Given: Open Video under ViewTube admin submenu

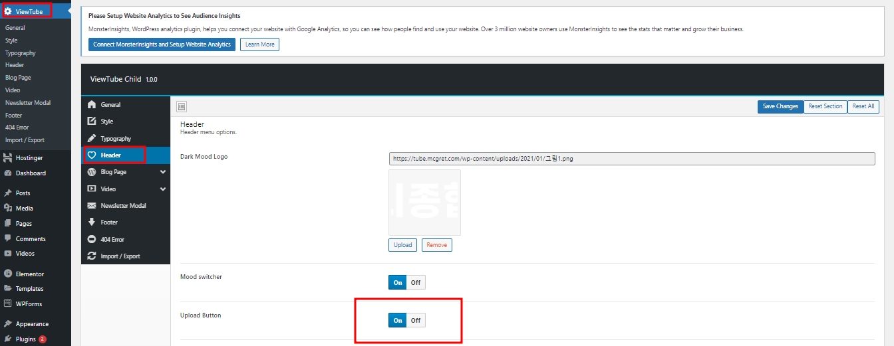Looking at the screenshot, I should pyautogui.click(x=13, y=90).
